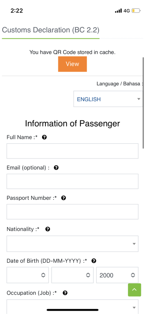
Task: Click the orange View button
Action: click(x=72, y=64)
